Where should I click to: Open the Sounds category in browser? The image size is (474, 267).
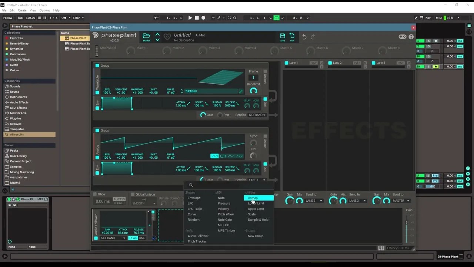(x=15, y=86)
